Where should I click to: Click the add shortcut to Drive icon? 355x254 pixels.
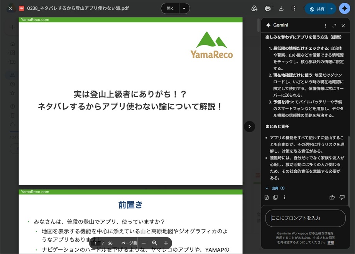tap(254, 8)
